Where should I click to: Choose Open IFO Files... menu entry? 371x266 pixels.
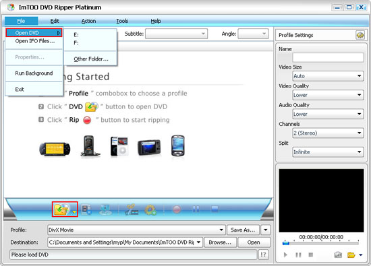point(34,41)
